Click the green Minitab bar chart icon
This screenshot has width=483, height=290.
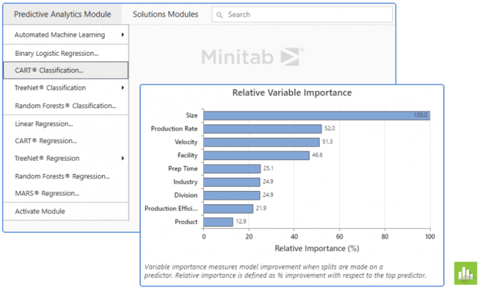tap(466, 273)
